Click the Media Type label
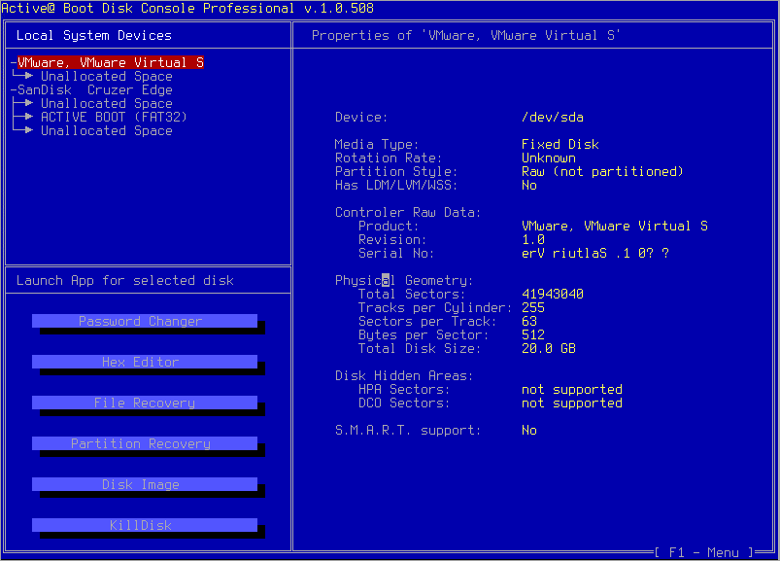Viewport: 780px width, 561px height. pos(377,144)
